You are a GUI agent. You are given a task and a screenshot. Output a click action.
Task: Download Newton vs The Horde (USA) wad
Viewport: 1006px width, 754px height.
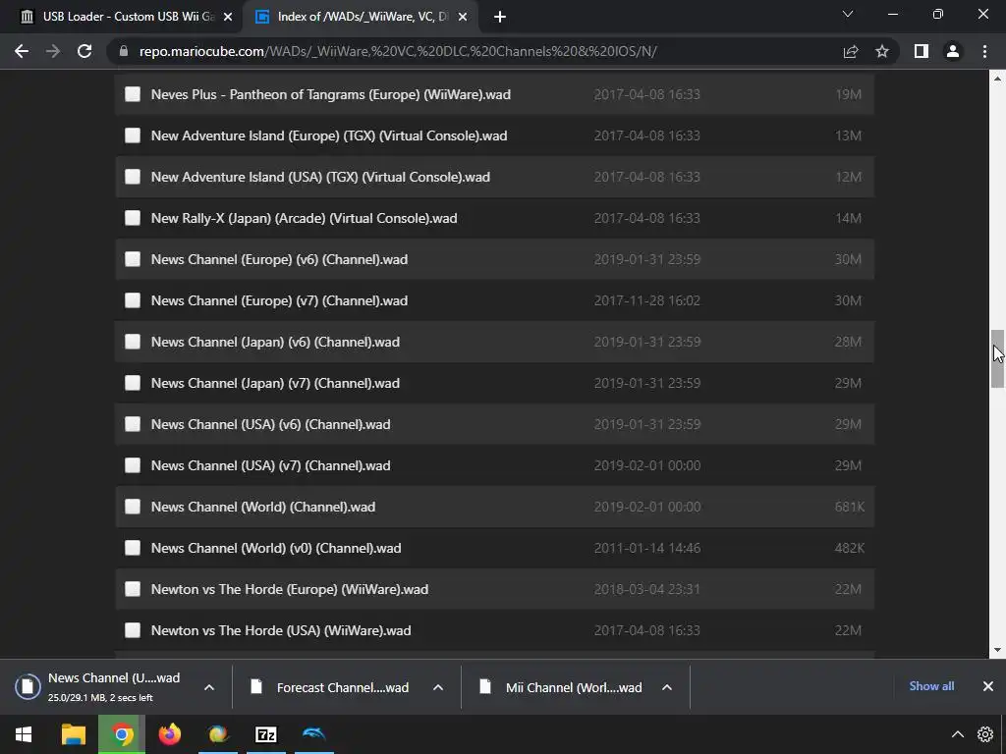pos(281,630)
